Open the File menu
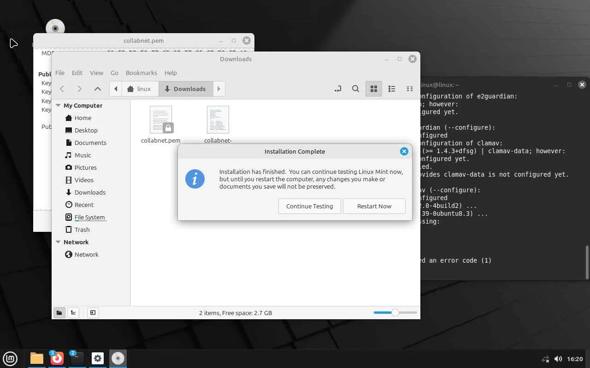Viewport: 590px width, 368px height. pyautogui.click(x=60, y=73)
